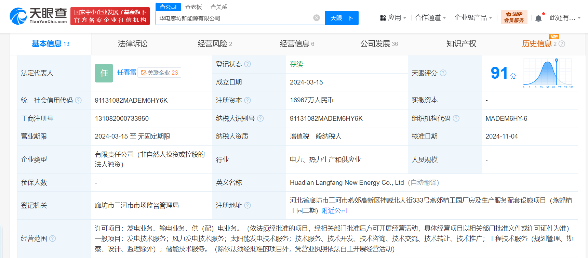Click help icon next to 登记状态

tap(248, 64)
